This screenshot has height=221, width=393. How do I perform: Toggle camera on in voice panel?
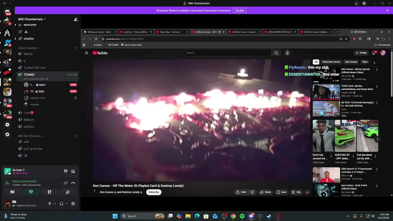(12, 192)
